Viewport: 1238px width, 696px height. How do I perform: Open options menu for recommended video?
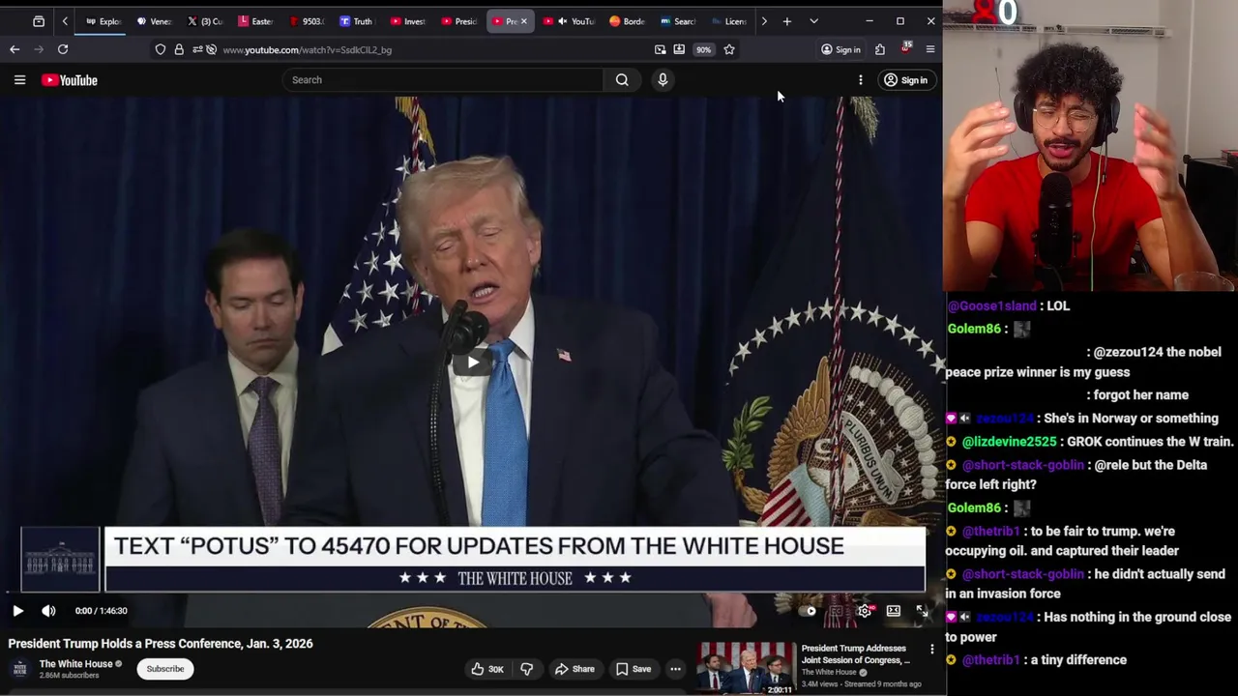[x=932, y=650]
